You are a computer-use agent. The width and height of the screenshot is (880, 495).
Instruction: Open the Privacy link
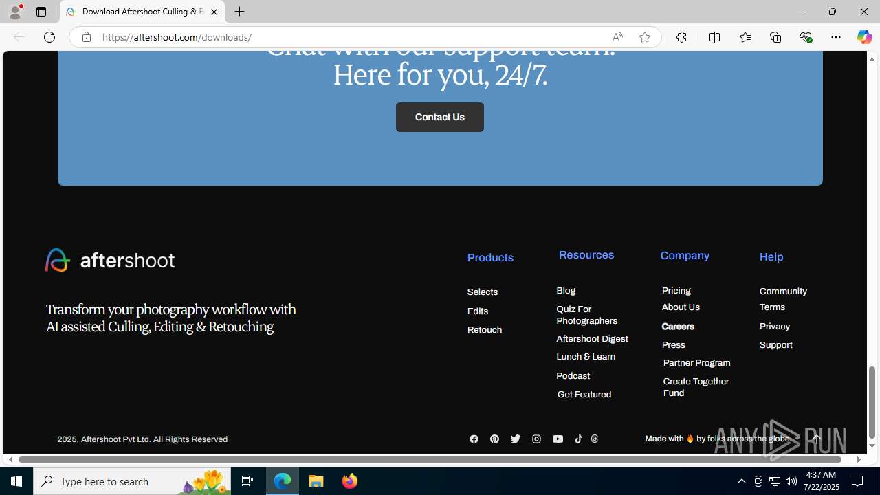coord(775,327)
